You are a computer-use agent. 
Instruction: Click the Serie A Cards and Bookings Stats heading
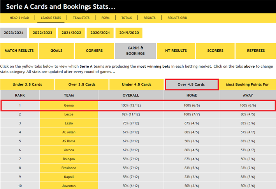tap(61, 7)
